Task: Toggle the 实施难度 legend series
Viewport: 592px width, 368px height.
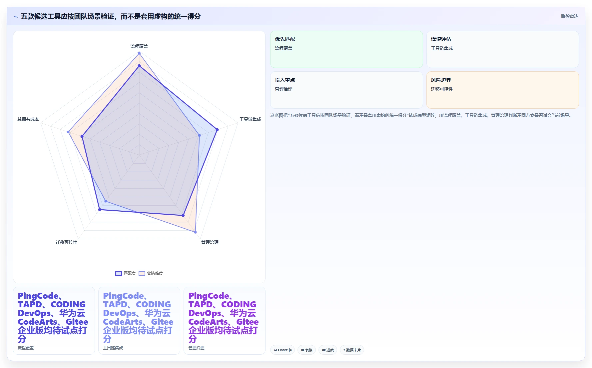Action: coord(151,273)
